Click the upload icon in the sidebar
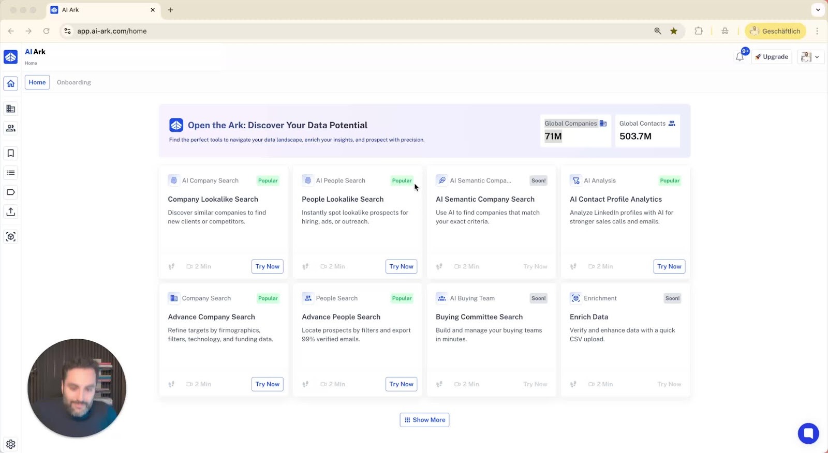Viewport: 828px width, 453px height. [x=11, y=212]
